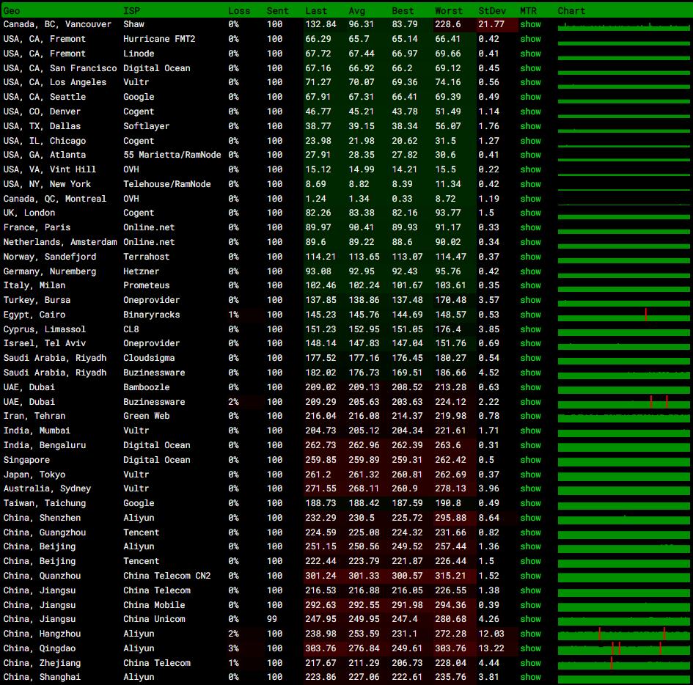The height and width of the screenshot is (685, 693).
Task: Select the StDev value 21.77 for Vancouver
Action: pyautogui.click(x=491, y=24)
